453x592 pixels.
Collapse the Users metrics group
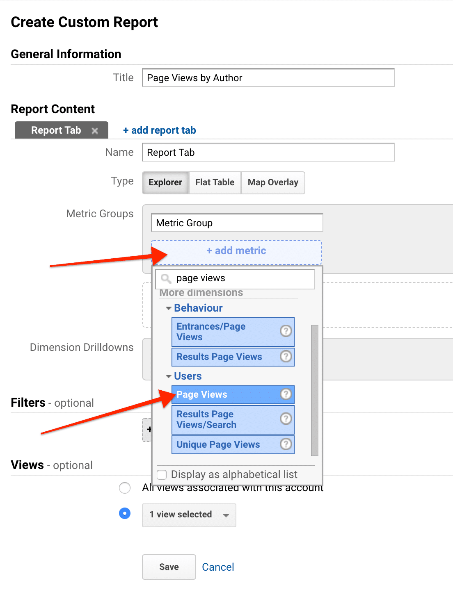click(x=168, y=376)
